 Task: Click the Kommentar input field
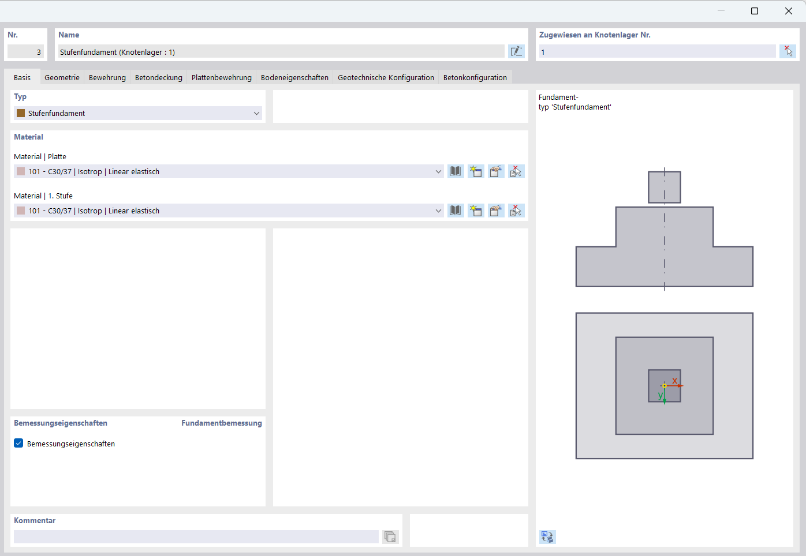click(x=196, y=536)
